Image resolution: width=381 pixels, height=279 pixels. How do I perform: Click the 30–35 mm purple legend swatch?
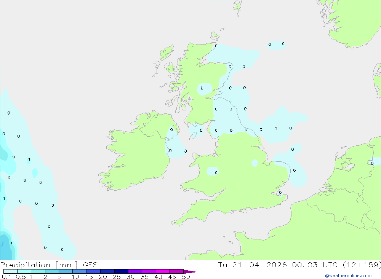tap(135, 271)
